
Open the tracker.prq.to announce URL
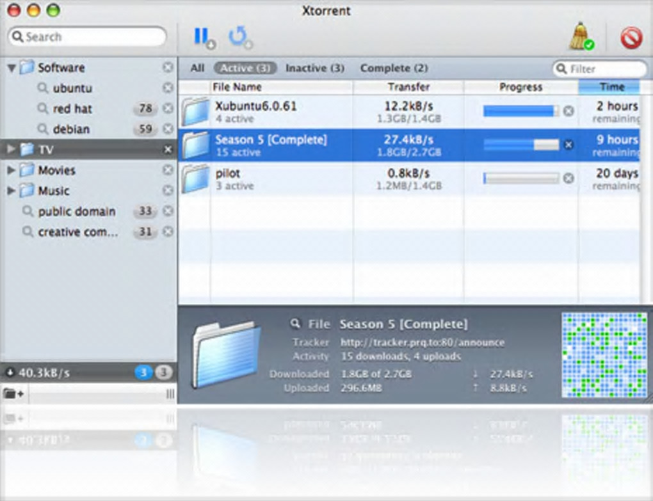423,342
